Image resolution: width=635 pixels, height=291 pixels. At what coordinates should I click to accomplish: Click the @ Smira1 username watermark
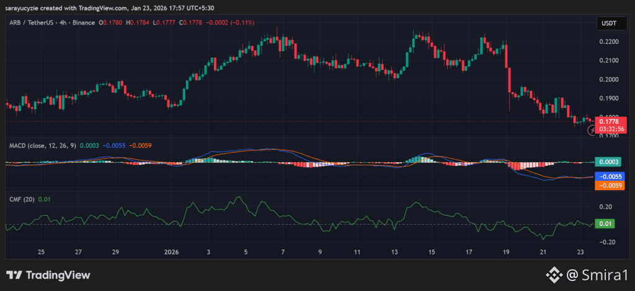[x=596, y=275]
